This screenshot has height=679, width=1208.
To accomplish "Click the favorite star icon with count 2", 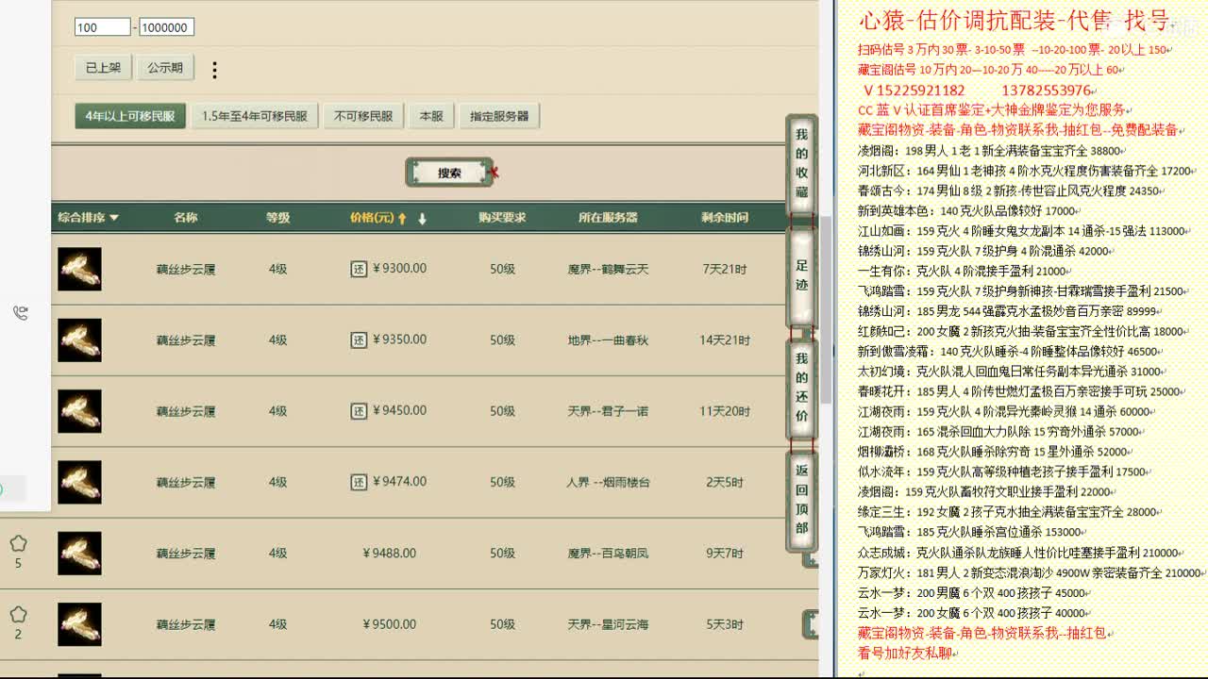I will [x=18, y=614].
